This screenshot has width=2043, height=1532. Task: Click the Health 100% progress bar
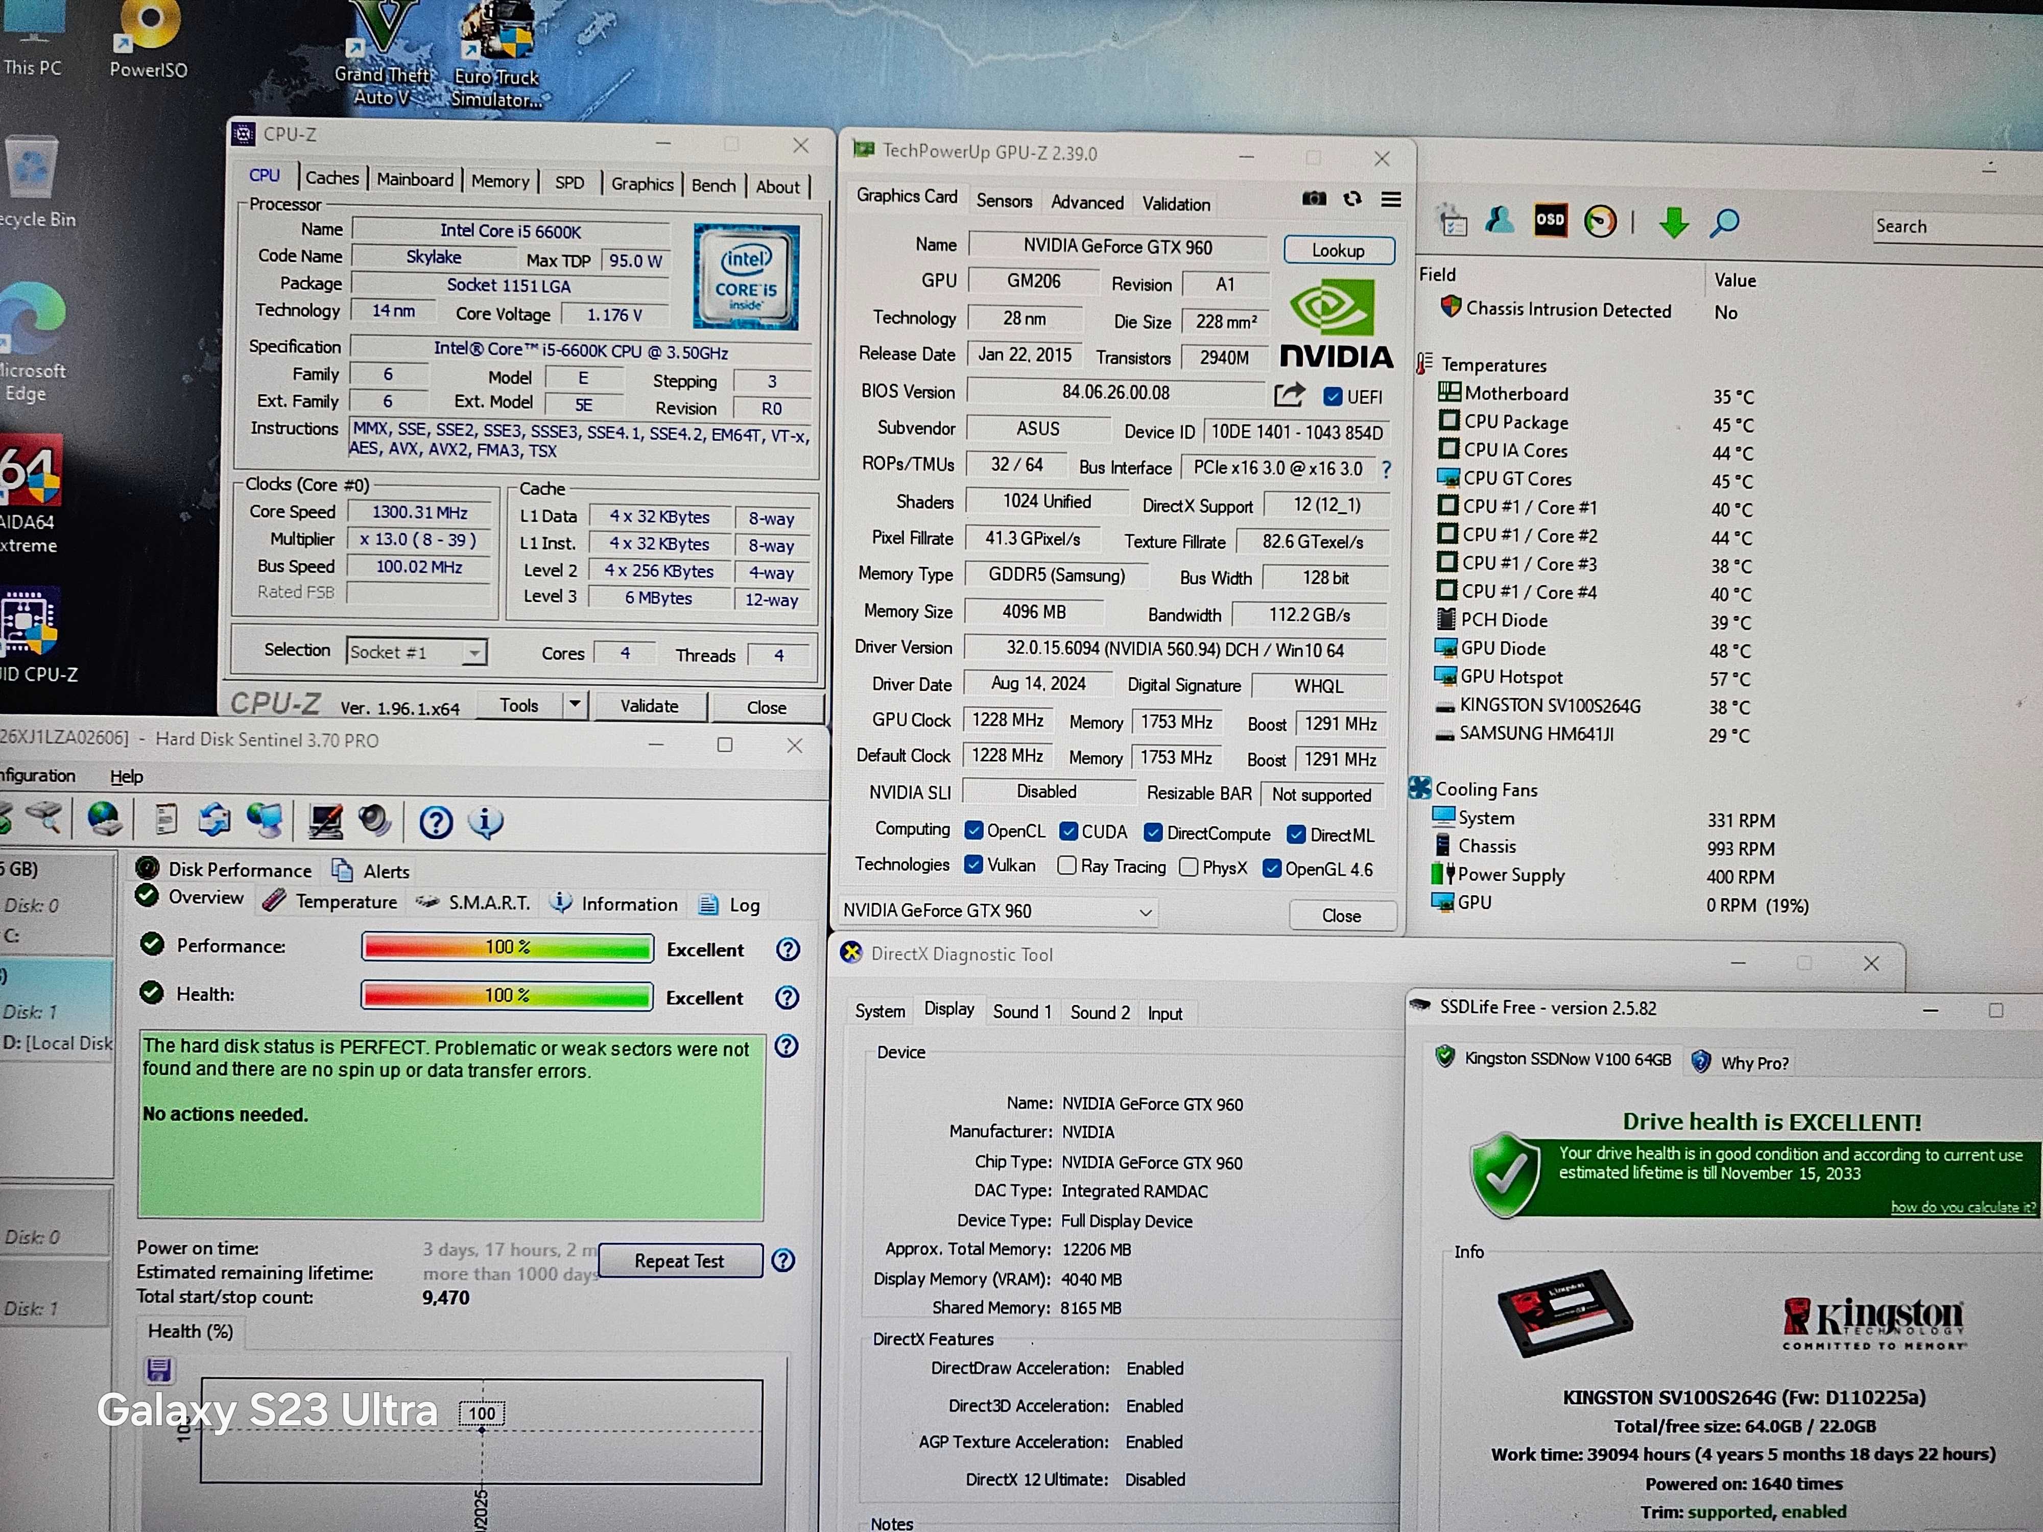click(507, 995)
